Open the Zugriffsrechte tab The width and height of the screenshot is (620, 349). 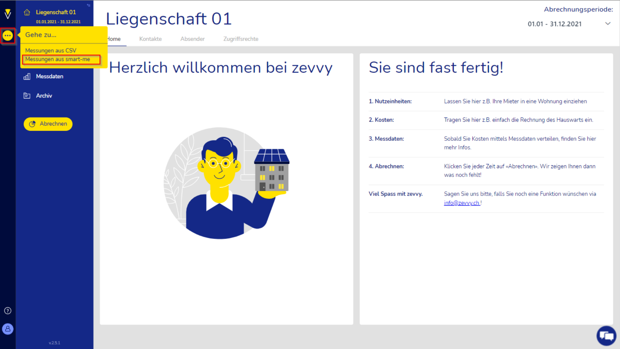[x=241, y=39]
